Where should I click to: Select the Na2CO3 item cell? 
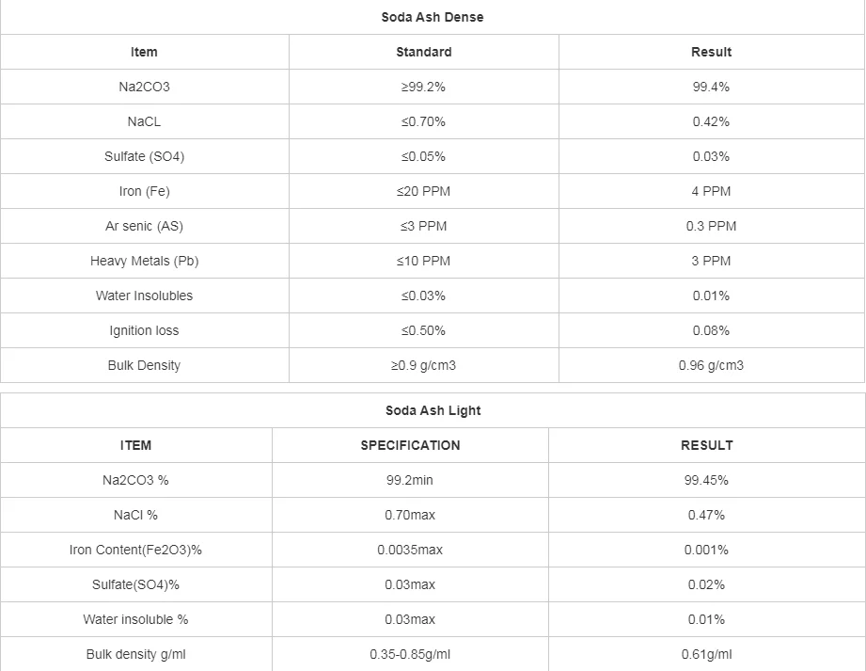(144, 87)
